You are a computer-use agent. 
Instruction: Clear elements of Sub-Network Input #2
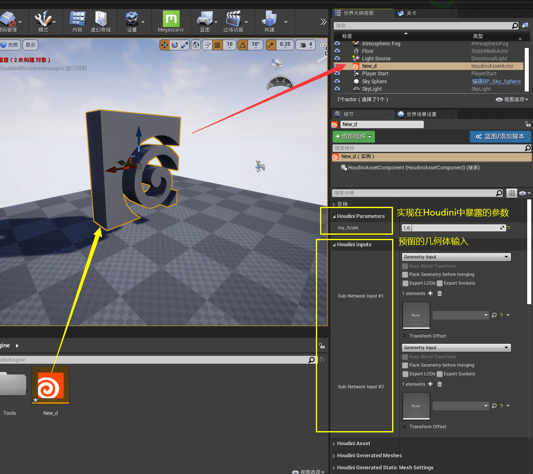[440, 384]
